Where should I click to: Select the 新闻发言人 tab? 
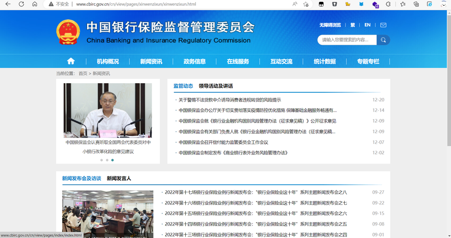pos(119,178)
